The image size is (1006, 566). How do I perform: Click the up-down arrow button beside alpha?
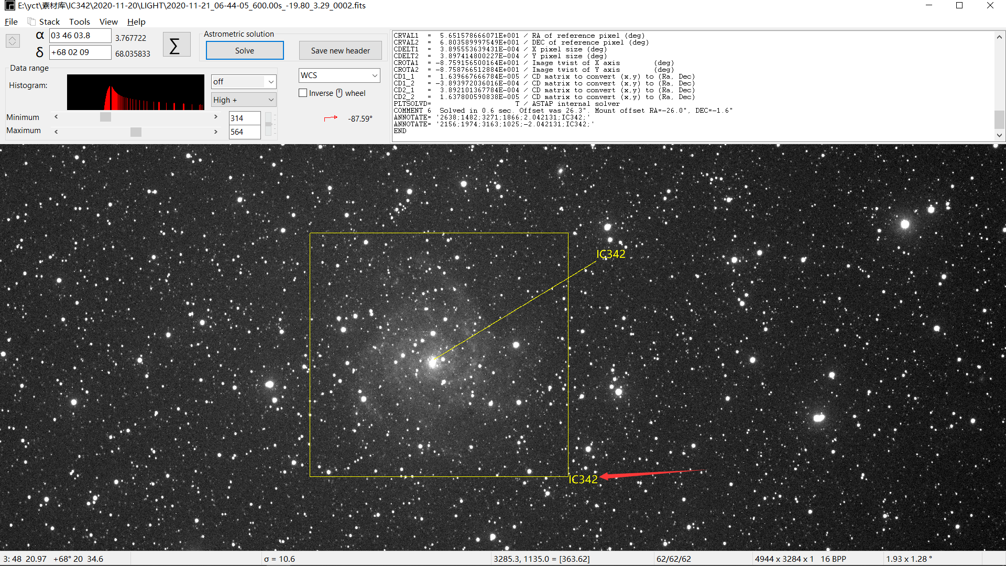pyautogui.click(x=13, y=40)
